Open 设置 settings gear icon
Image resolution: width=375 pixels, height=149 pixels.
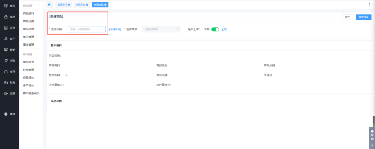click(x=6, y=93)
